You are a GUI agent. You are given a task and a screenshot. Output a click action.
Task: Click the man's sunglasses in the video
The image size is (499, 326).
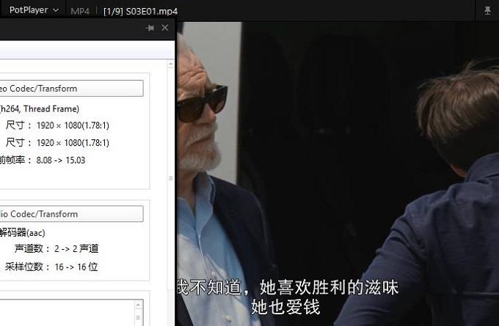(201, 104)
